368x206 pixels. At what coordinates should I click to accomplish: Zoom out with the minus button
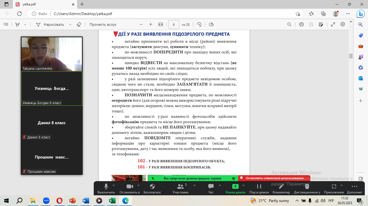point(141,24)
